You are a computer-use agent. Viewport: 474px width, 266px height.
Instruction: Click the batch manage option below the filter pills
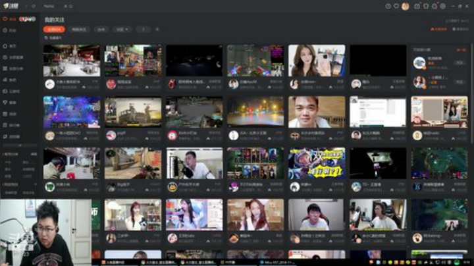click(x=53, y=38)
